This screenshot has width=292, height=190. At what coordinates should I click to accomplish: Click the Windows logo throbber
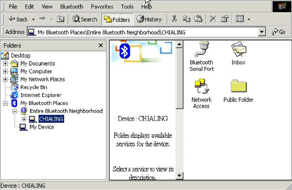281,7
